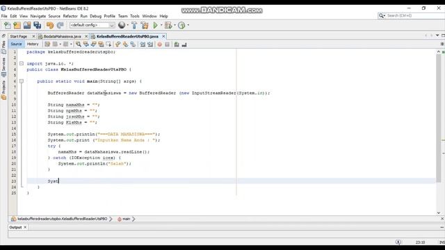Open the editor tabs list dropdown arrow
Viewport: 445px width, 250px height.
pos(437,35)
